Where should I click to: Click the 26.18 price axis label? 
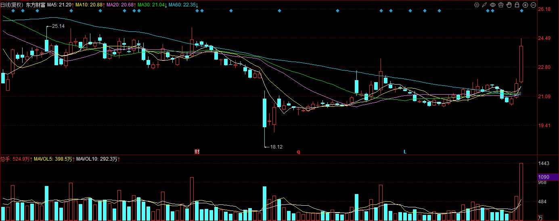[x=544, y=9]
